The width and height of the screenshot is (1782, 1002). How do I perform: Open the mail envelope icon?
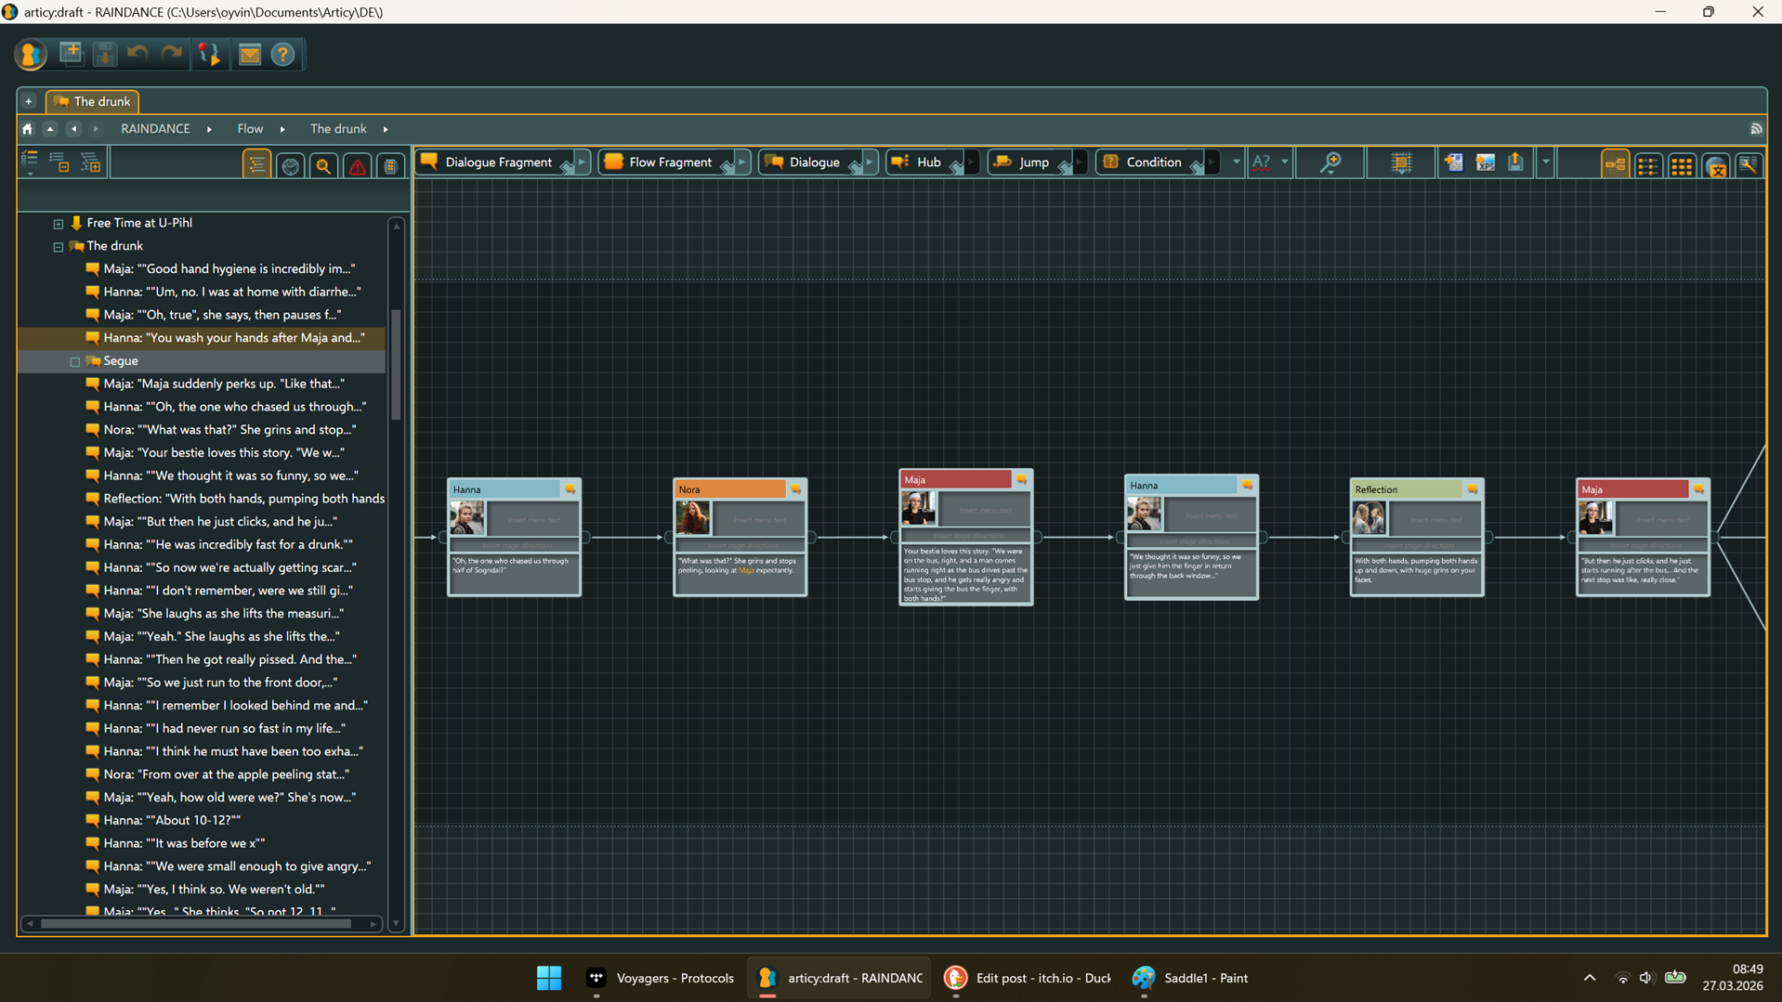250,55
